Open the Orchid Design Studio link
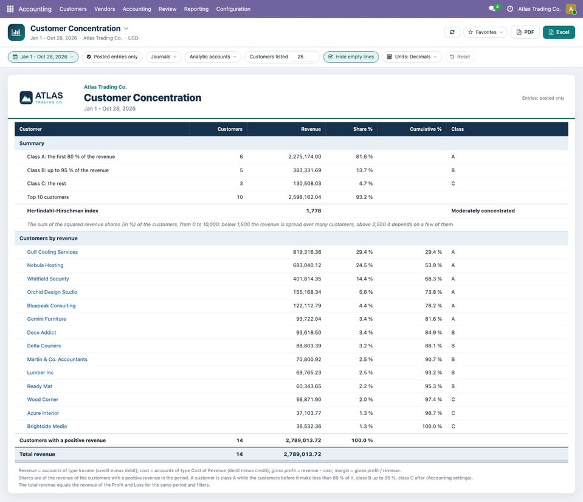Image resolution: width=583 pixels, height=502 pixels. pyautogui.click(x=52, y=292)
